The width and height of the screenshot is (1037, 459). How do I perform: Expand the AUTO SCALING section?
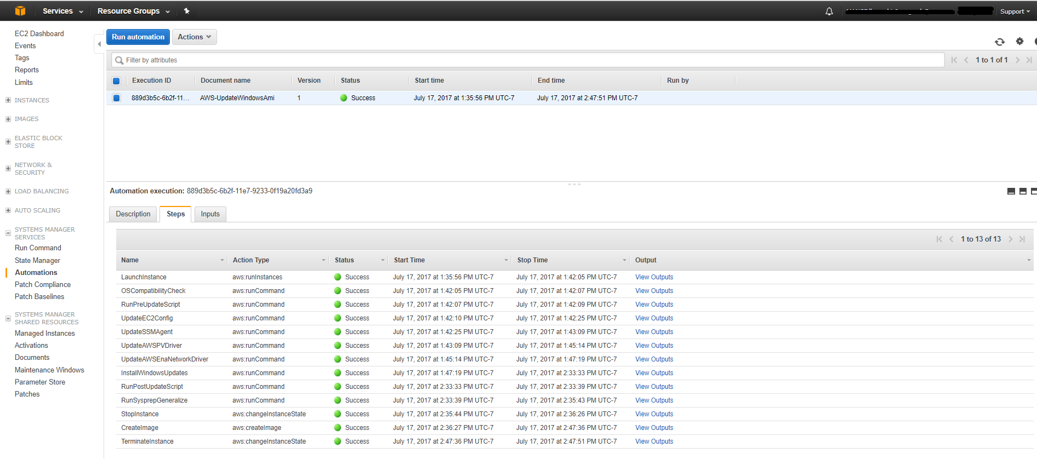8,210
